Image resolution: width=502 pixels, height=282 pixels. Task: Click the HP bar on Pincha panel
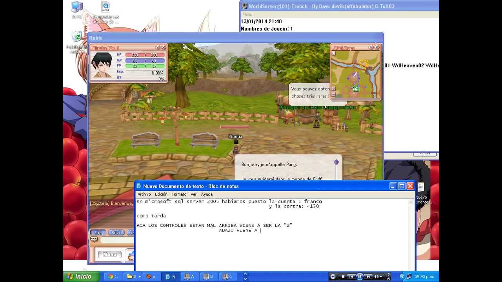point(145,55)
